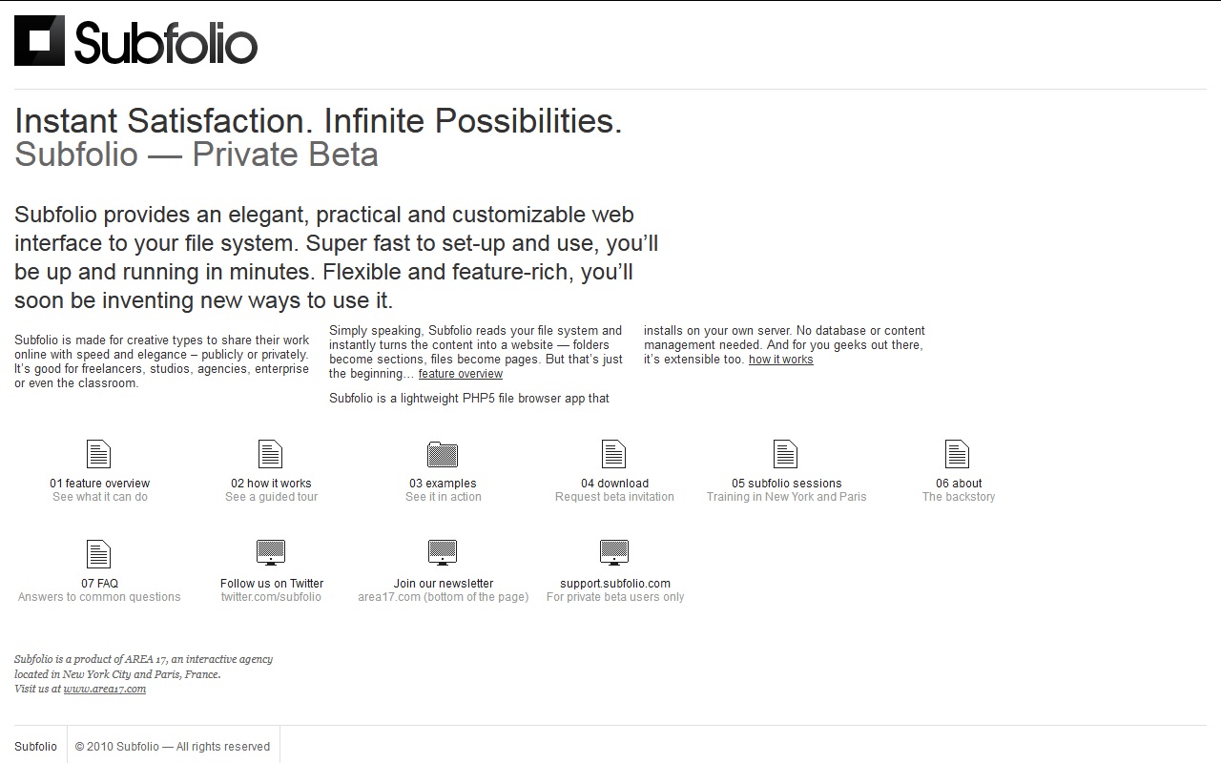
Task: Click 'The backstory' subtitle
Action: pyautogui.click(x=959, y=497)
